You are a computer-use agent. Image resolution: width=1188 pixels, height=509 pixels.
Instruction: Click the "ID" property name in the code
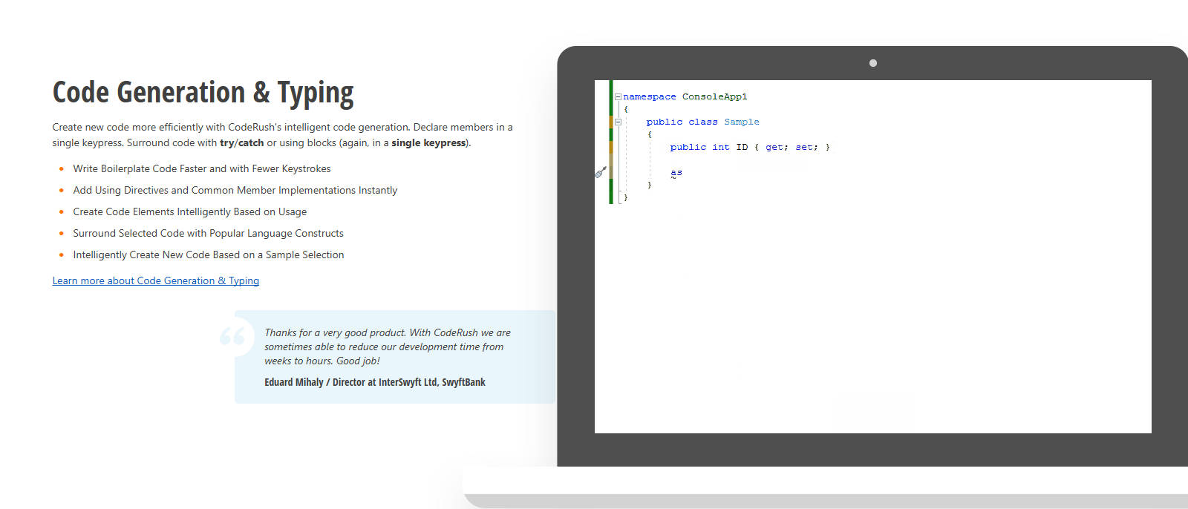742,148
